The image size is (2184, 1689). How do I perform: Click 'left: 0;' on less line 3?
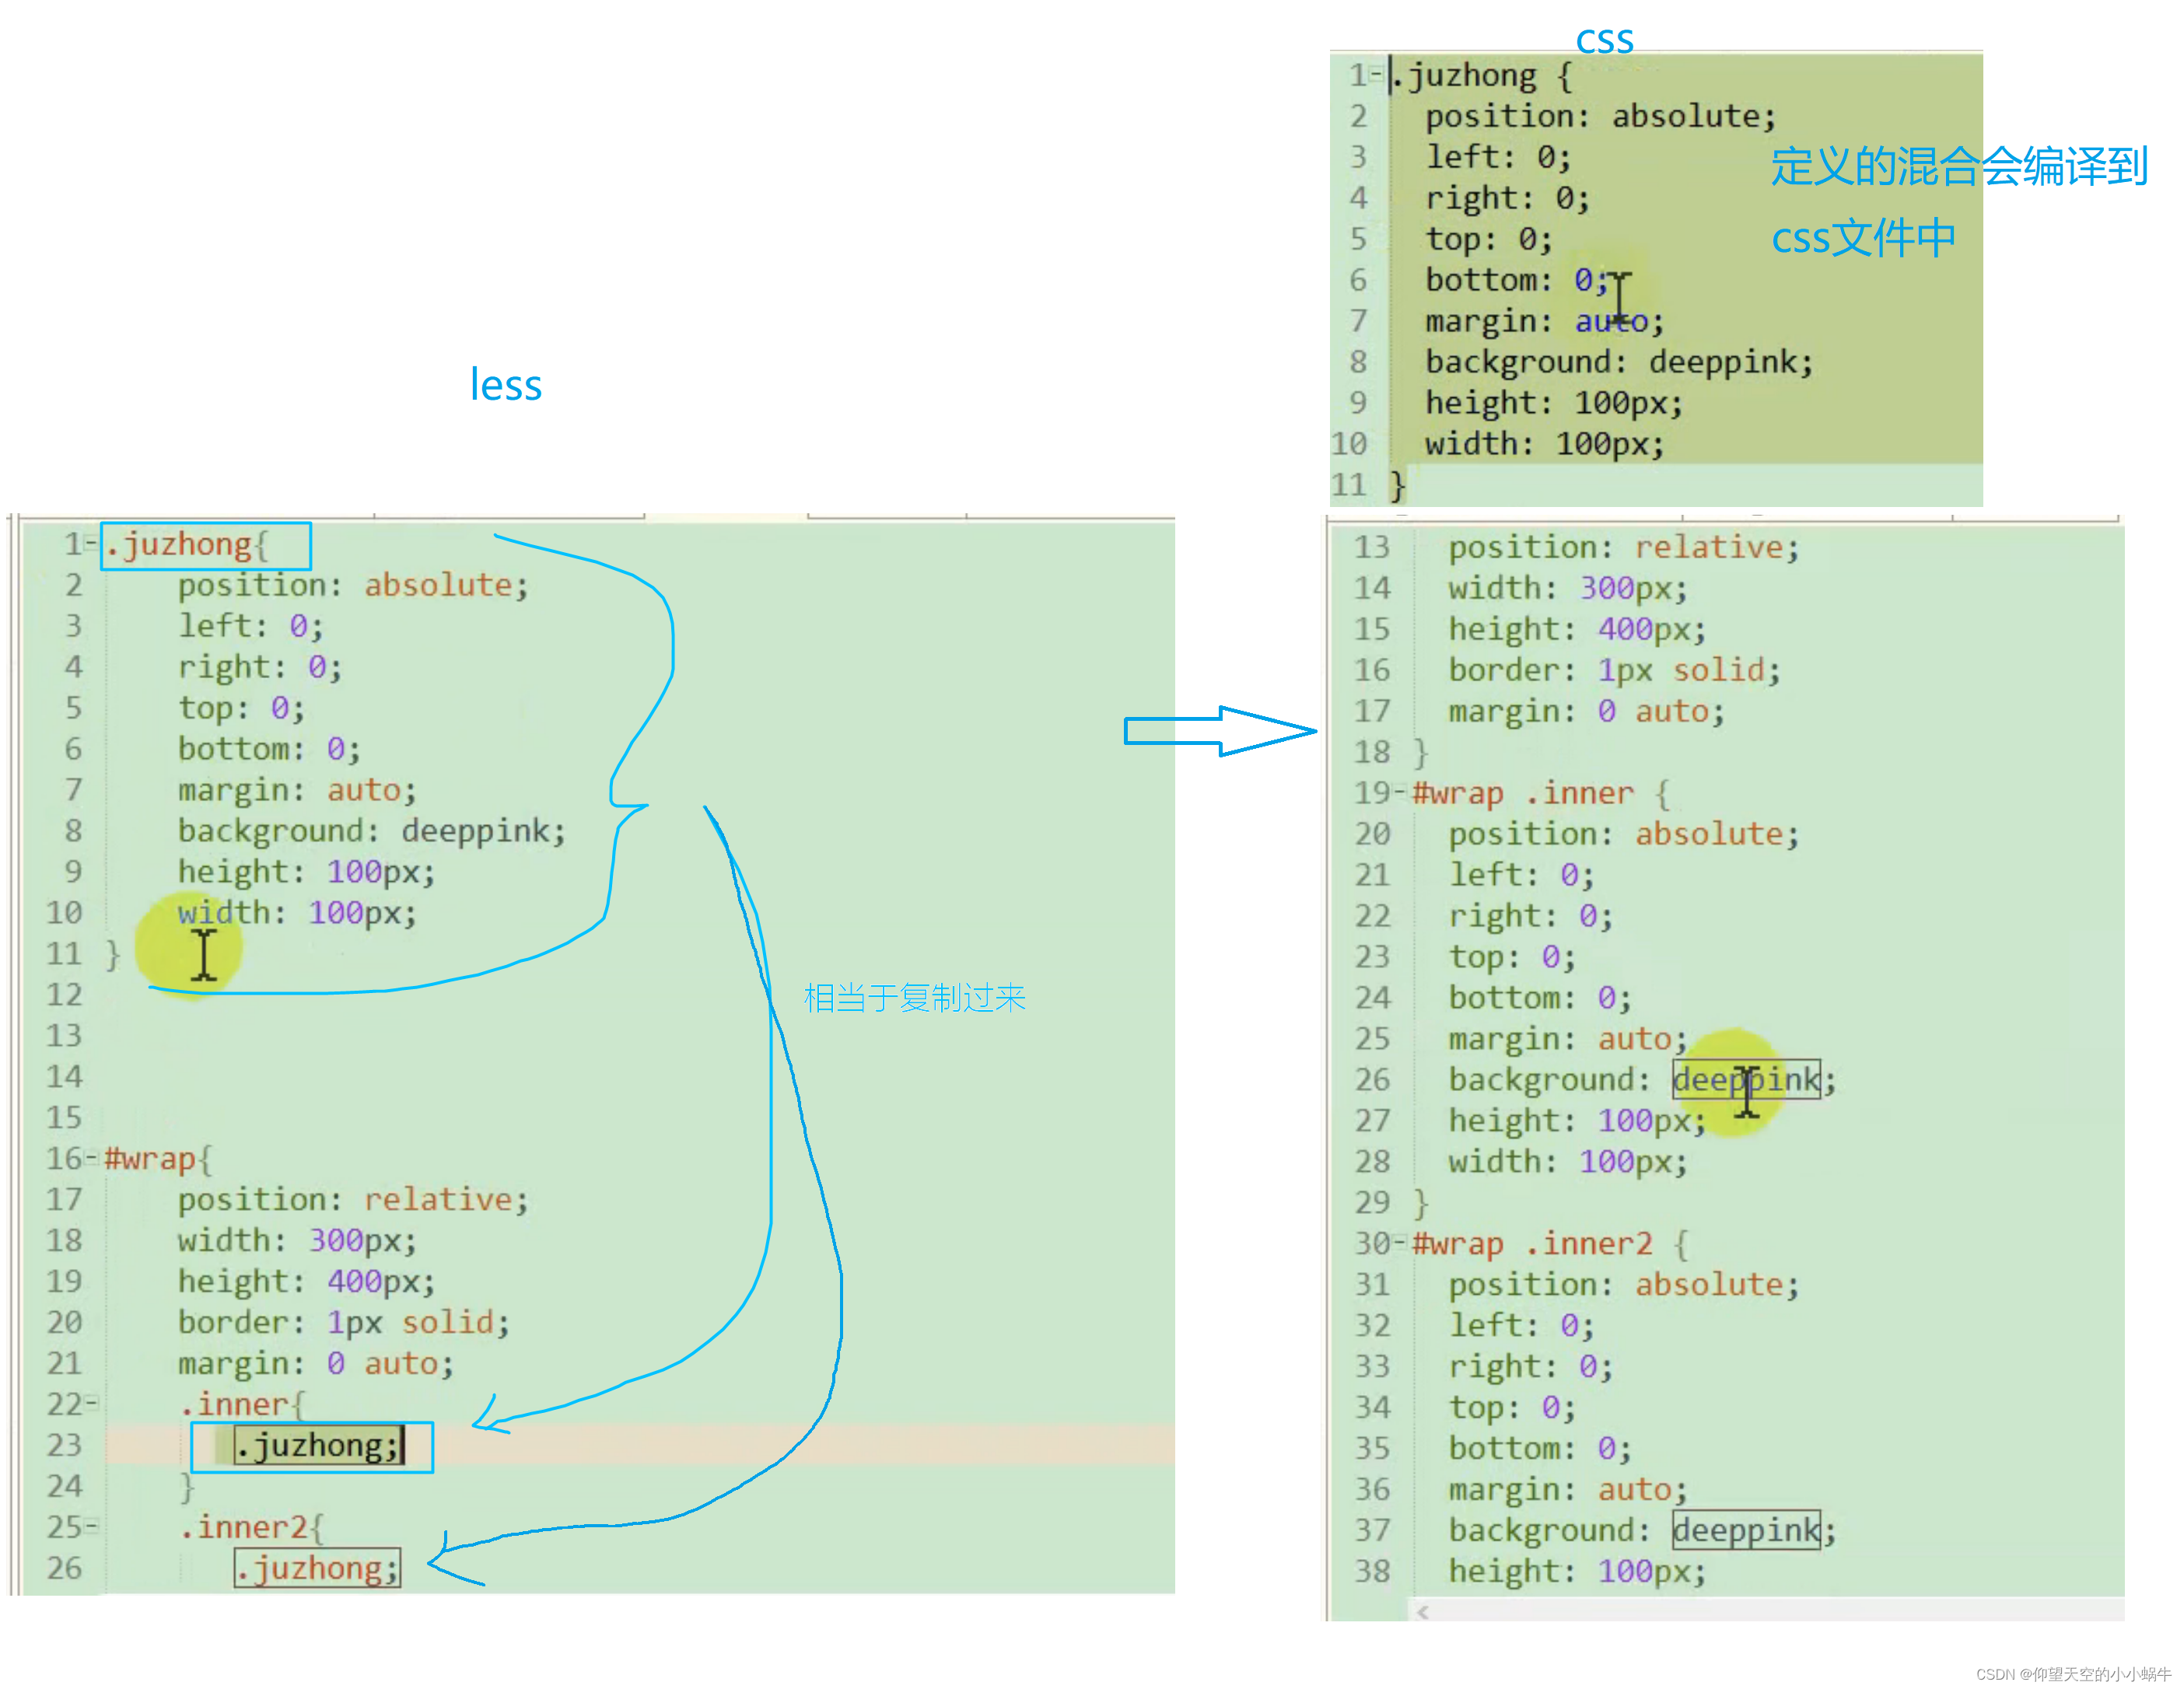click(250, 625)
